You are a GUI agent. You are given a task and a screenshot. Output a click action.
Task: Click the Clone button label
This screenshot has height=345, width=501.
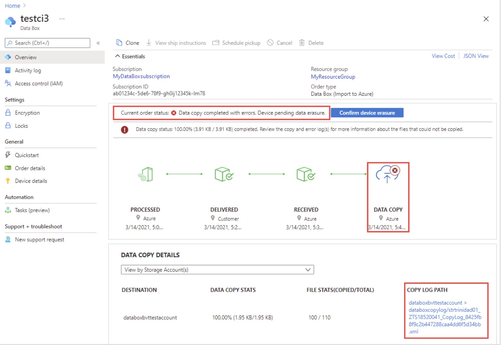(132, 43)
